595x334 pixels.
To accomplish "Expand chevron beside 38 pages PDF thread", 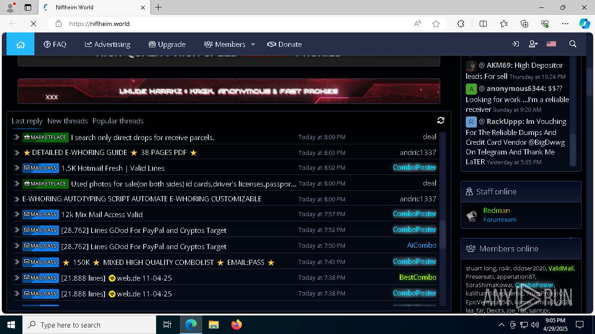I will coord(16,153).
